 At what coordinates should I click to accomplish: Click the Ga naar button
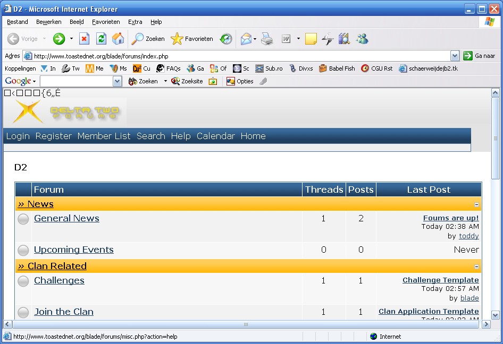[479, 56]
